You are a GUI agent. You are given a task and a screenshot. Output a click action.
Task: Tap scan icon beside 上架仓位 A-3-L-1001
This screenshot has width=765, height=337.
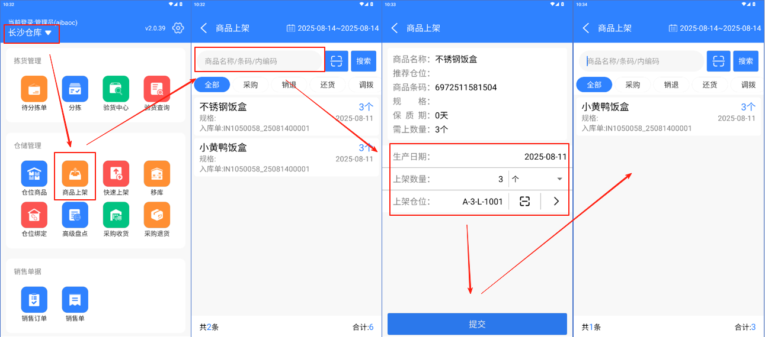524,202
